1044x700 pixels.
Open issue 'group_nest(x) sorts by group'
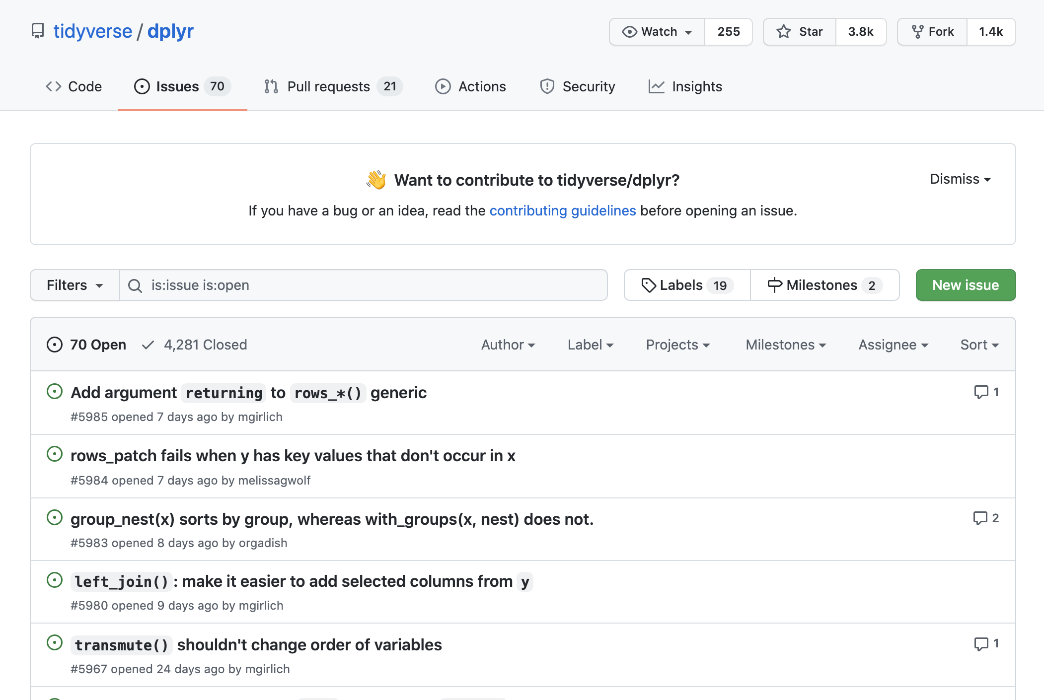click(x=332, y=519)
